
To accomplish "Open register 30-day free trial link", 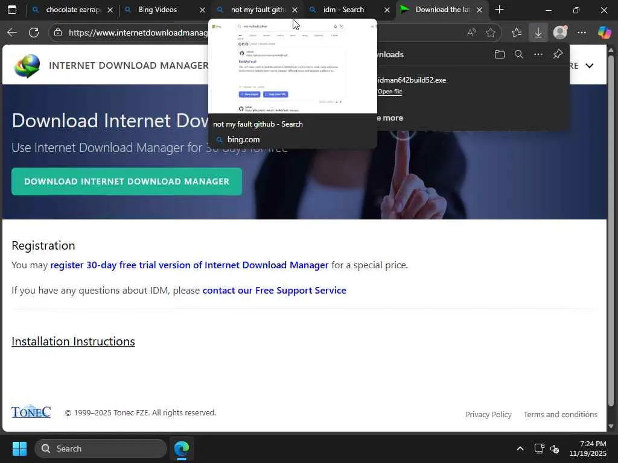I will [189, 265].
